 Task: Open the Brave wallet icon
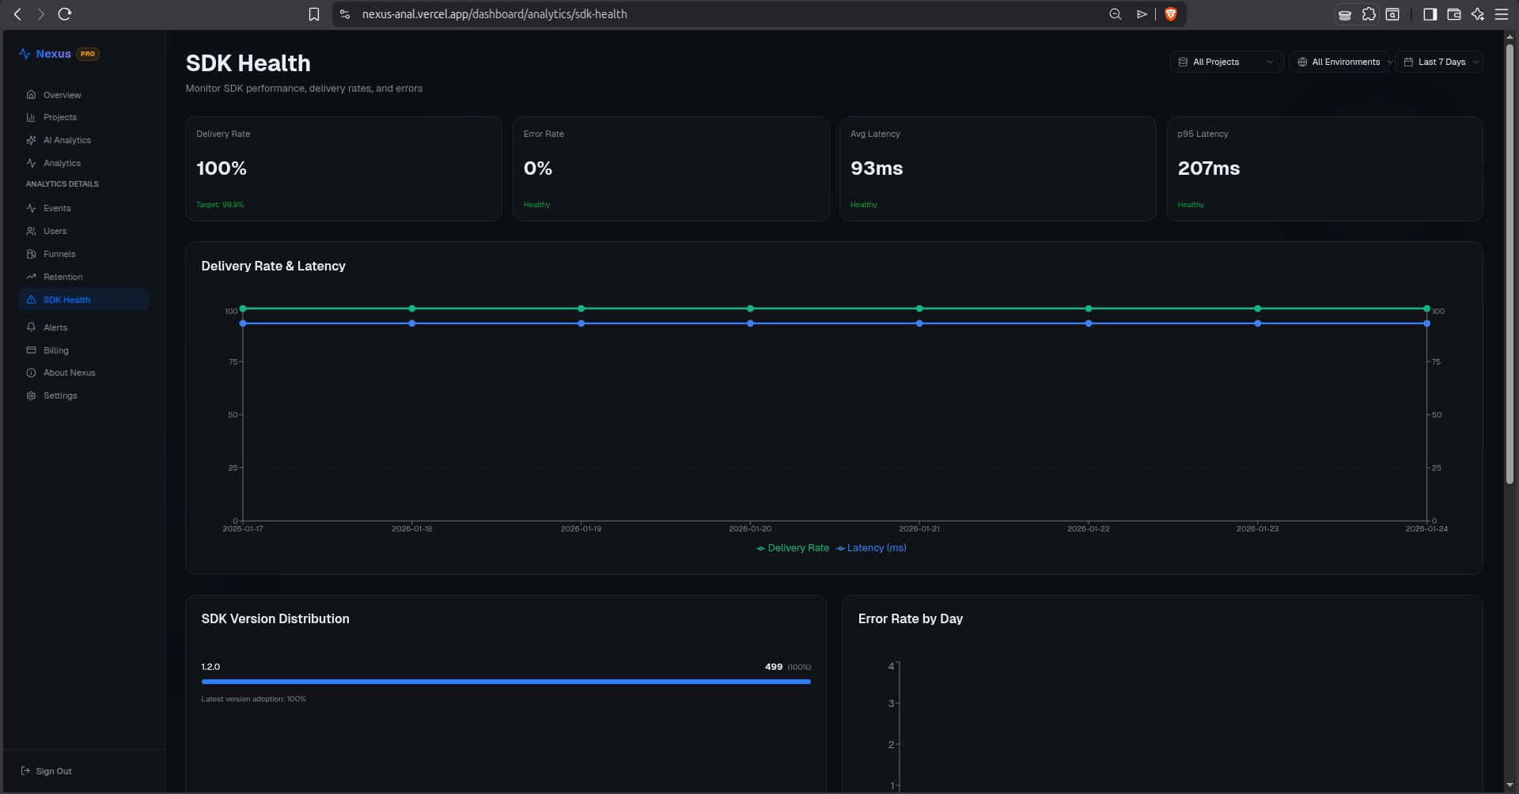click(x=1453, y=14)
